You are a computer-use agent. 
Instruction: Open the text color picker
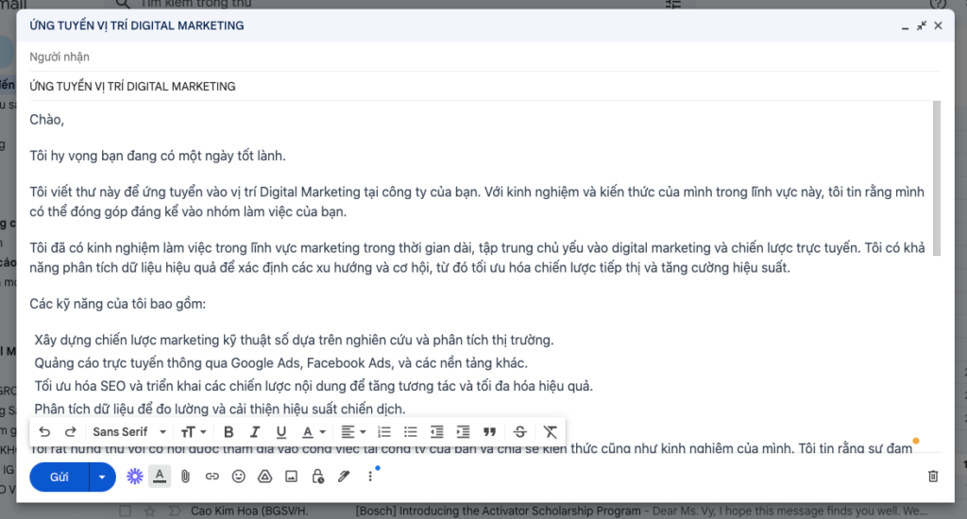coord(314,432)
